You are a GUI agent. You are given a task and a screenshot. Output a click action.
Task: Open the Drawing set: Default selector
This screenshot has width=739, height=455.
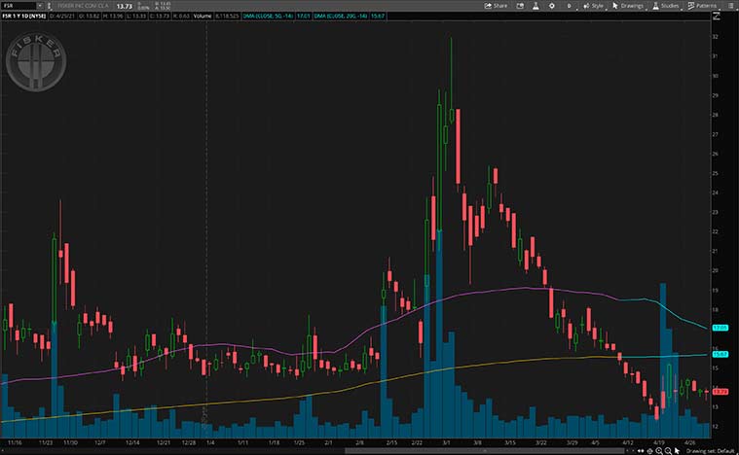point(710,451)
